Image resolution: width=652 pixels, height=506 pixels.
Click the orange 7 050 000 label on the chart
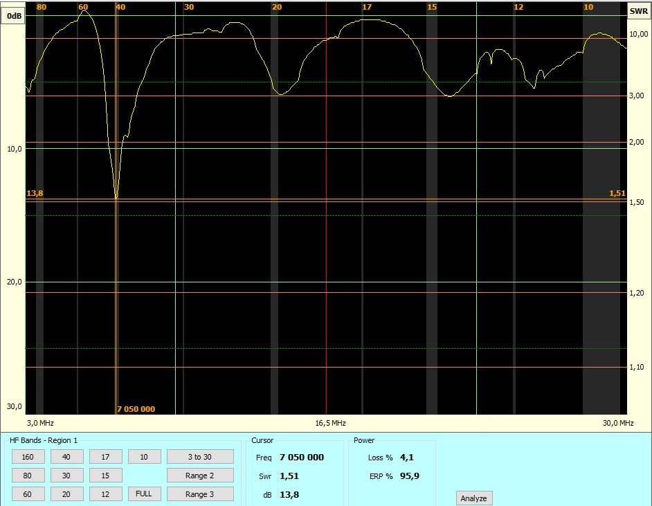[136, 409]
